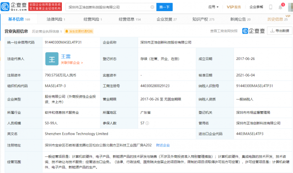Switch to the 知识产权 tab
Viewport: 293px width, 173px height.
203,19
